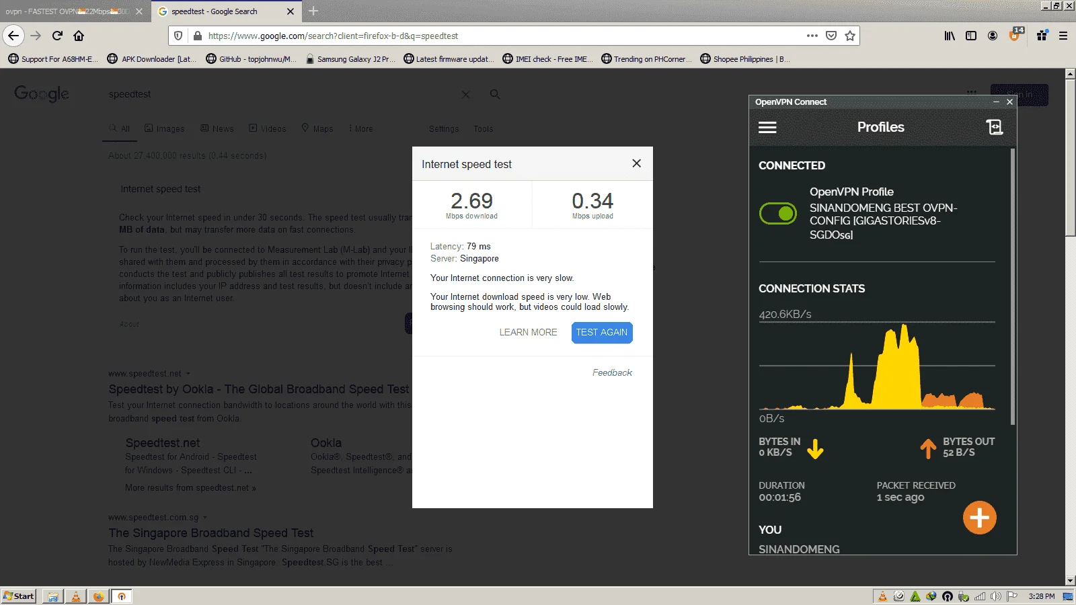
Task: Expand the More search categories menu
Action: (361, 128)
